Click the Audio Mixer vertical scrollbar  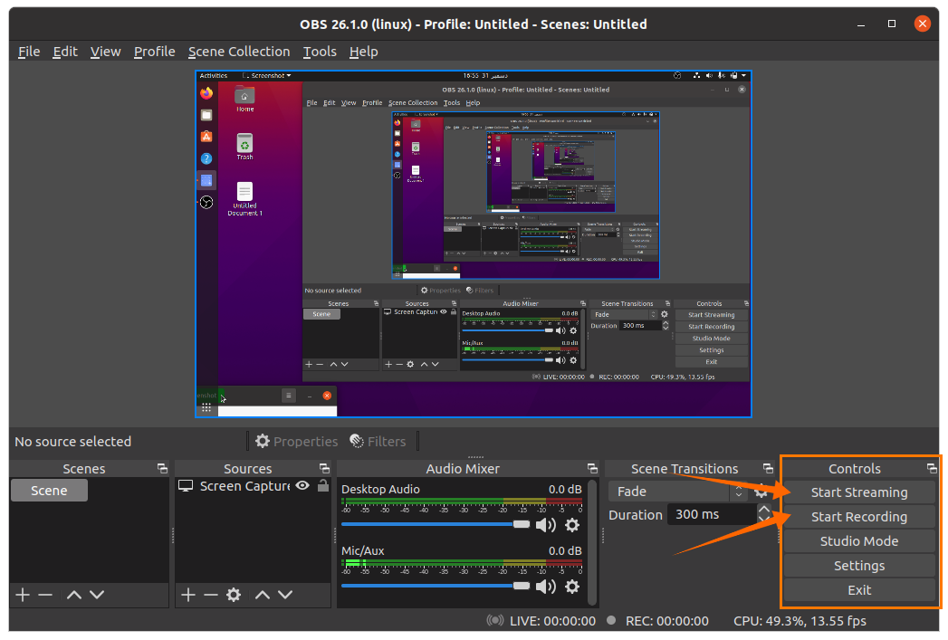[x=593, y=541]
